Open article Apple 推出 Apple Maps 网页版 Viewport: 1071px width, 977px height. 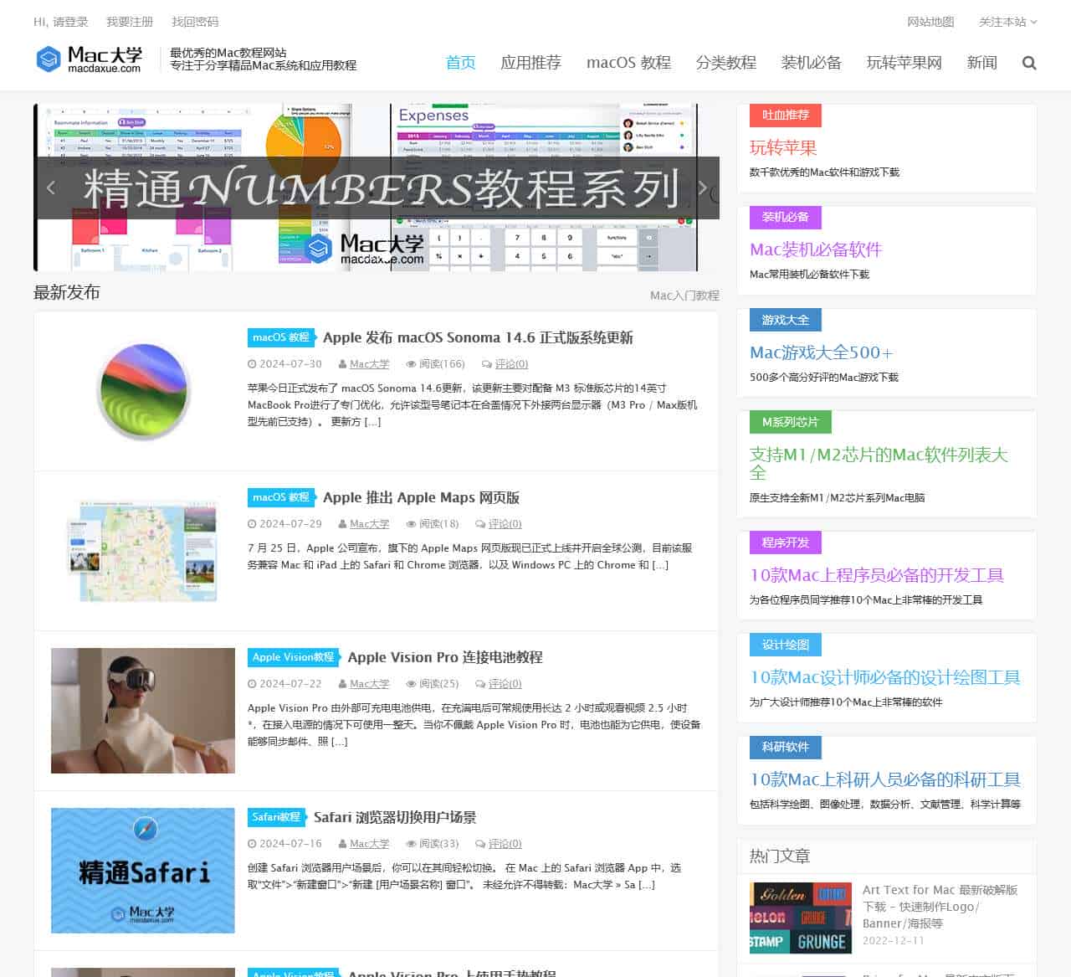pos(421,497)
